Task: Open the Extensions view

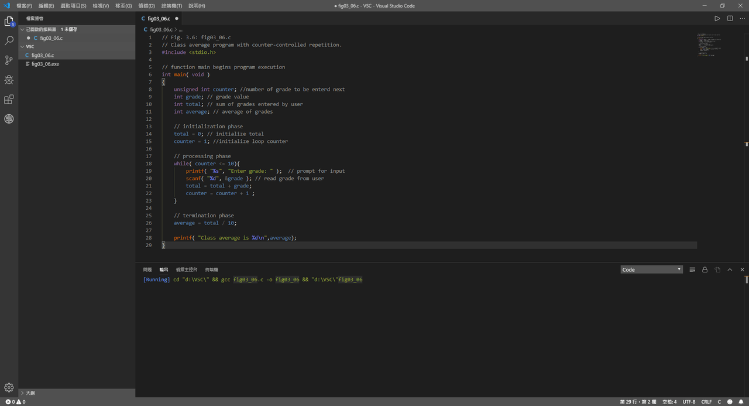Action: pyautogui.click(x=9, y=99)
